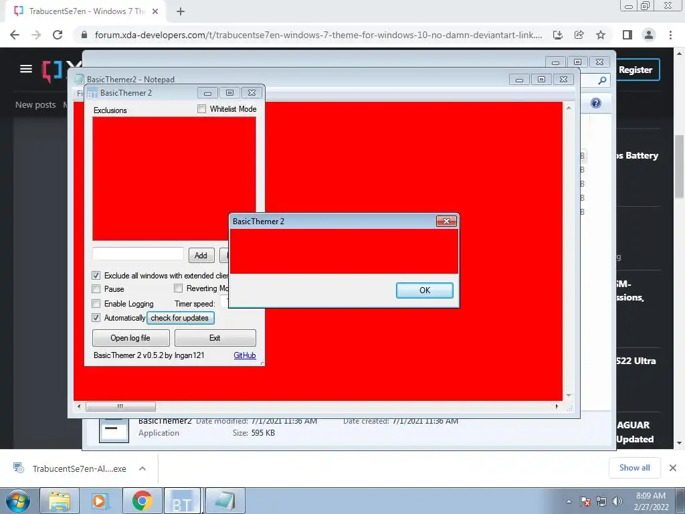Click the BasicThemer2 file thumbnail in details pane
The height and width of the screenshot is (514, 685).
click(x=114, y=430)
